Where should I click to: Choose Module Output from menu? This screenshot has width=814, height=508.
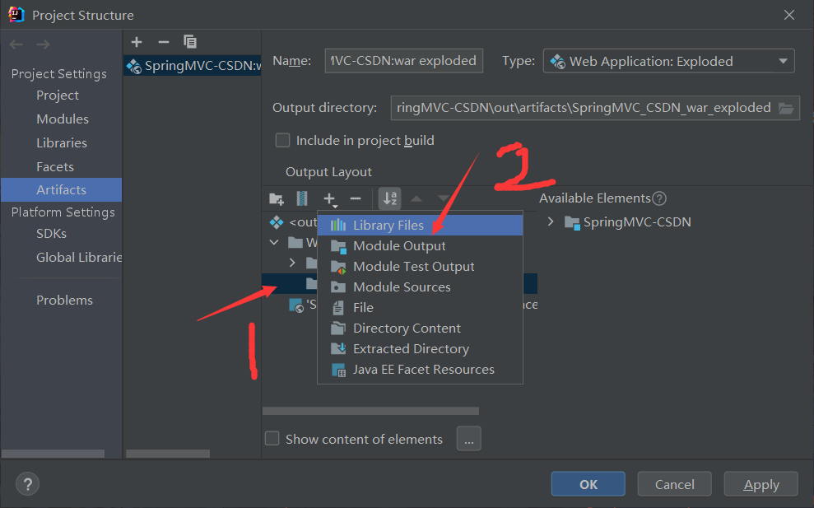click(420, 245)
